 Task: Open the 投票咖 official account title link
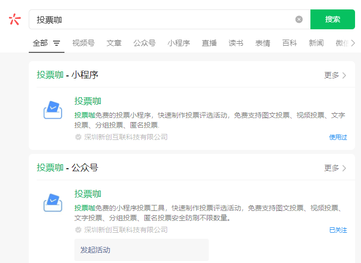click(x=88, y=194)
